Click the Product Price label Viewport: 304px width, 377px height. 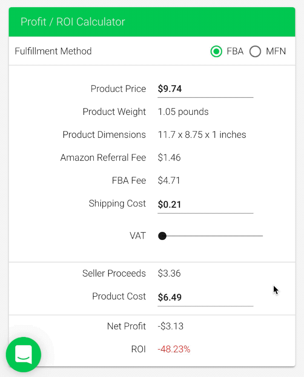point(118,89)
